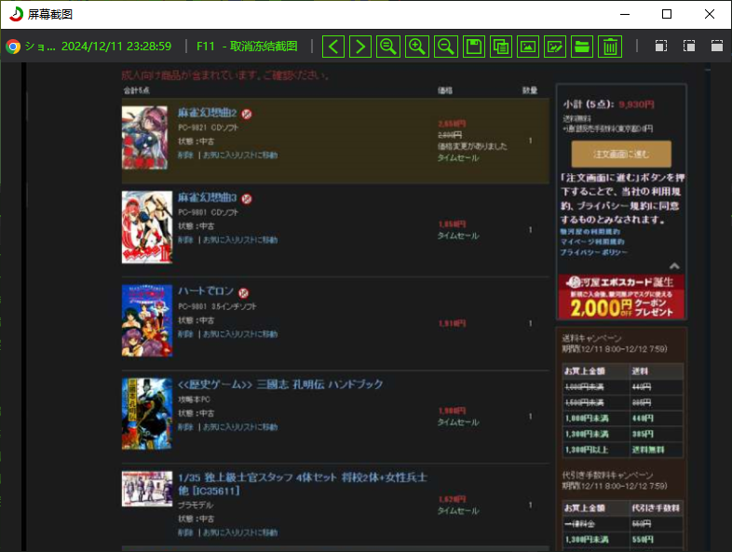Screen dimensions: 732x552
Task: Toggle the first dashed-rectangle capture mode
Action: click(661, 47)
